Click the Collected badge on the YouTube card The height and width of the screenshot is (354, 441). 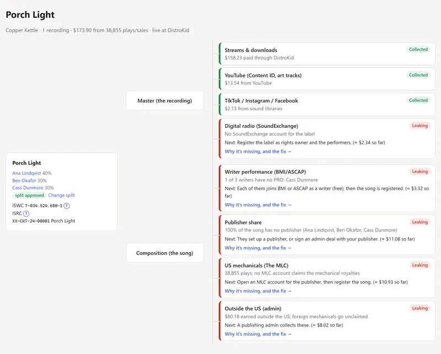[418, 75]
